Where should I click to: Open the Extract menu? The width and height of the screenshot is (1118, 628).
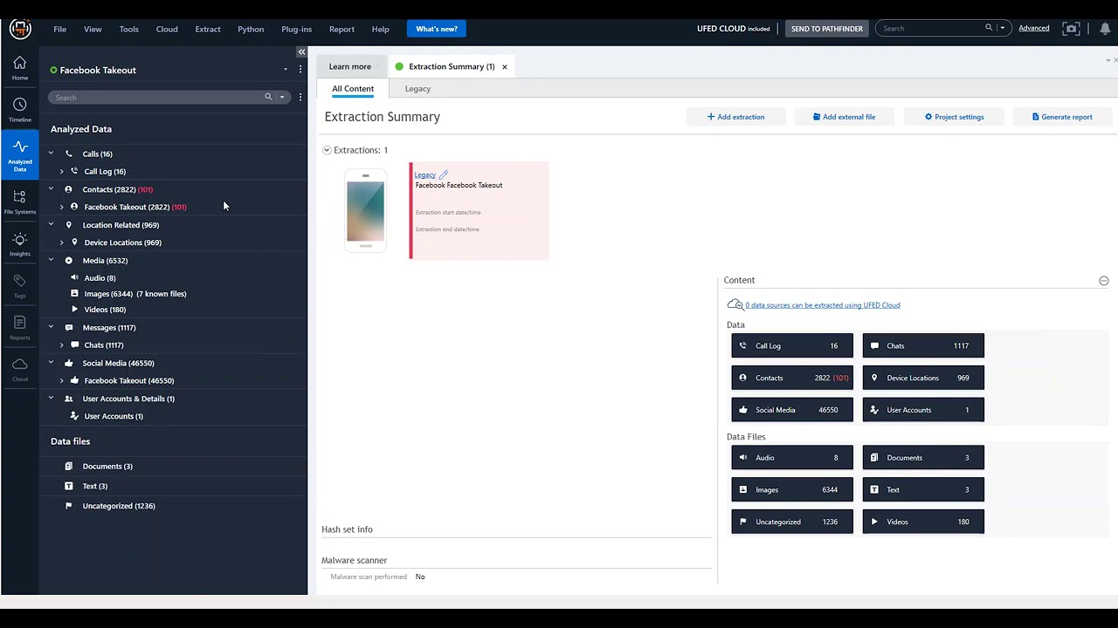tap(208, 29)
